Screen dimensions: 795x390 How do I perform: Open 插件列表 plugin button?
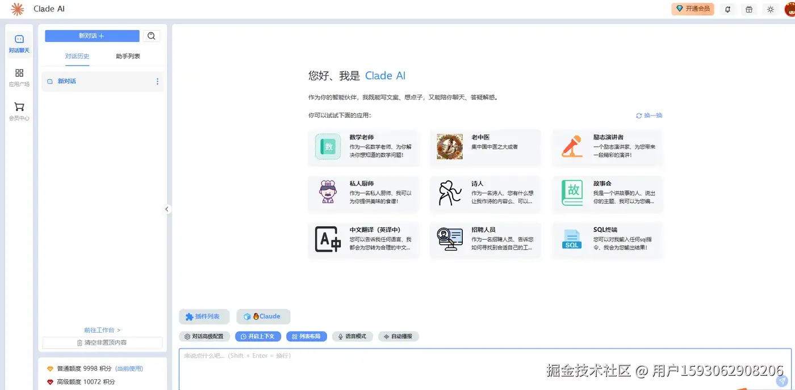[204, 316]
